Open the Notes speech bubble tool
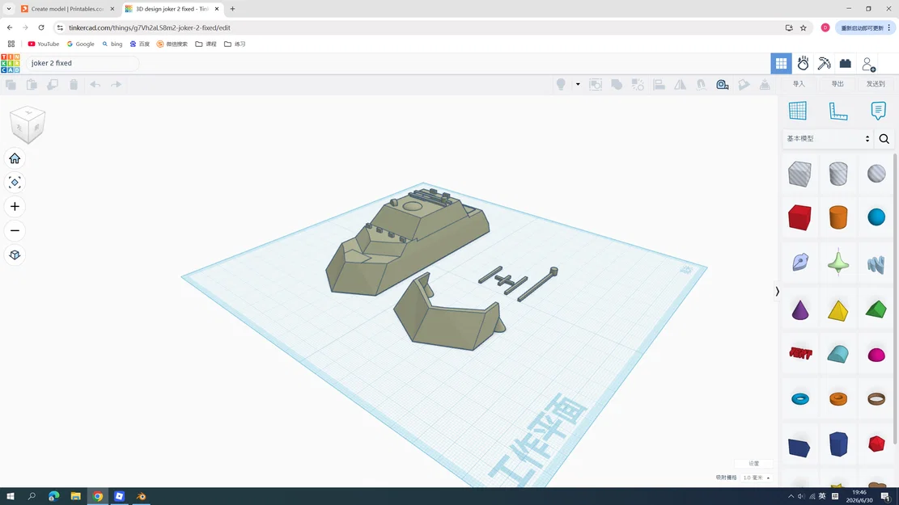Viewport: 899px width, 505px height. 878,111
